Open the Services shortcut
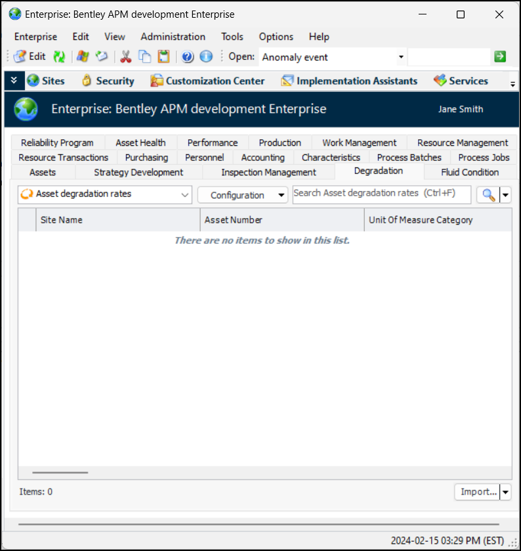 (x=461, y=81)
